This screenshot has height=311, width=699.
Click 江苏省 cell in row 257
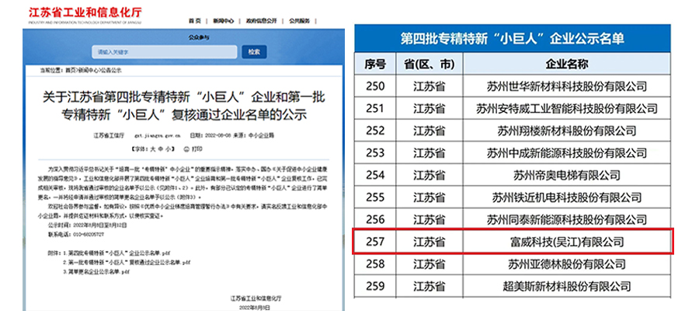[x=429, y=242]
